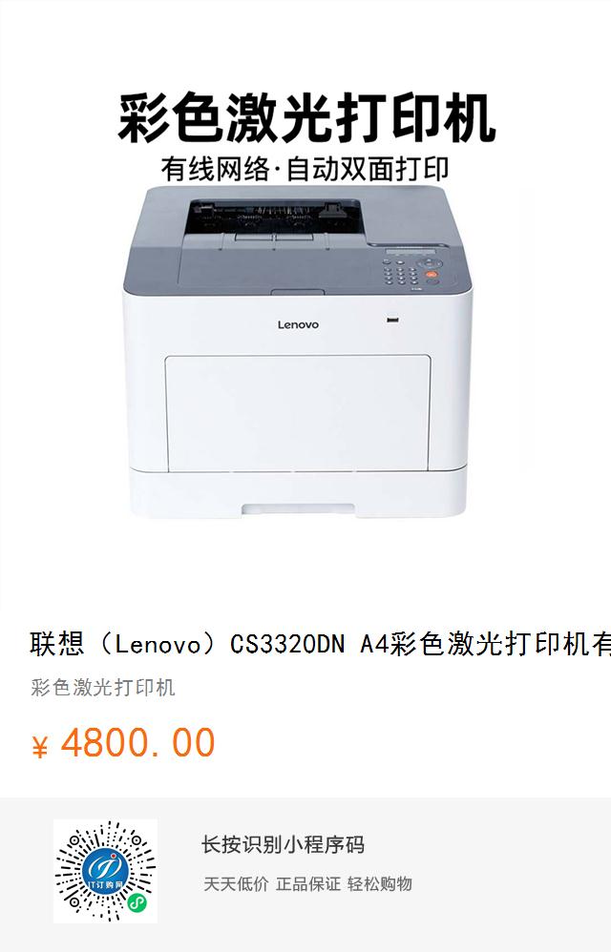Image resolution: width=611 pixels, height=952 pixels.
Task: Click the 长按识别小程序码 text
Action: [283, 844]
